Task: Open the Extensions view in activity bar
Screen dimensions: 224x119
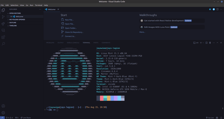Action: 3,37
